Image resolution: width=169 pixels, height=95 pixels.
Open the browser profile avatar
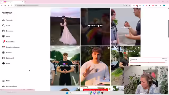(164, 6)
